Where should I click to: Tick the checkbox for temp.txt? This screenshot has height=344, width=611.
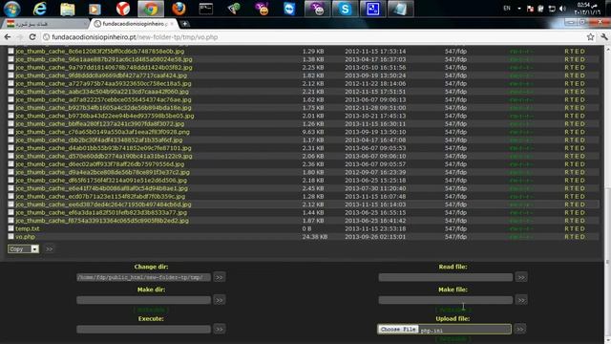[x=11, y=228]
